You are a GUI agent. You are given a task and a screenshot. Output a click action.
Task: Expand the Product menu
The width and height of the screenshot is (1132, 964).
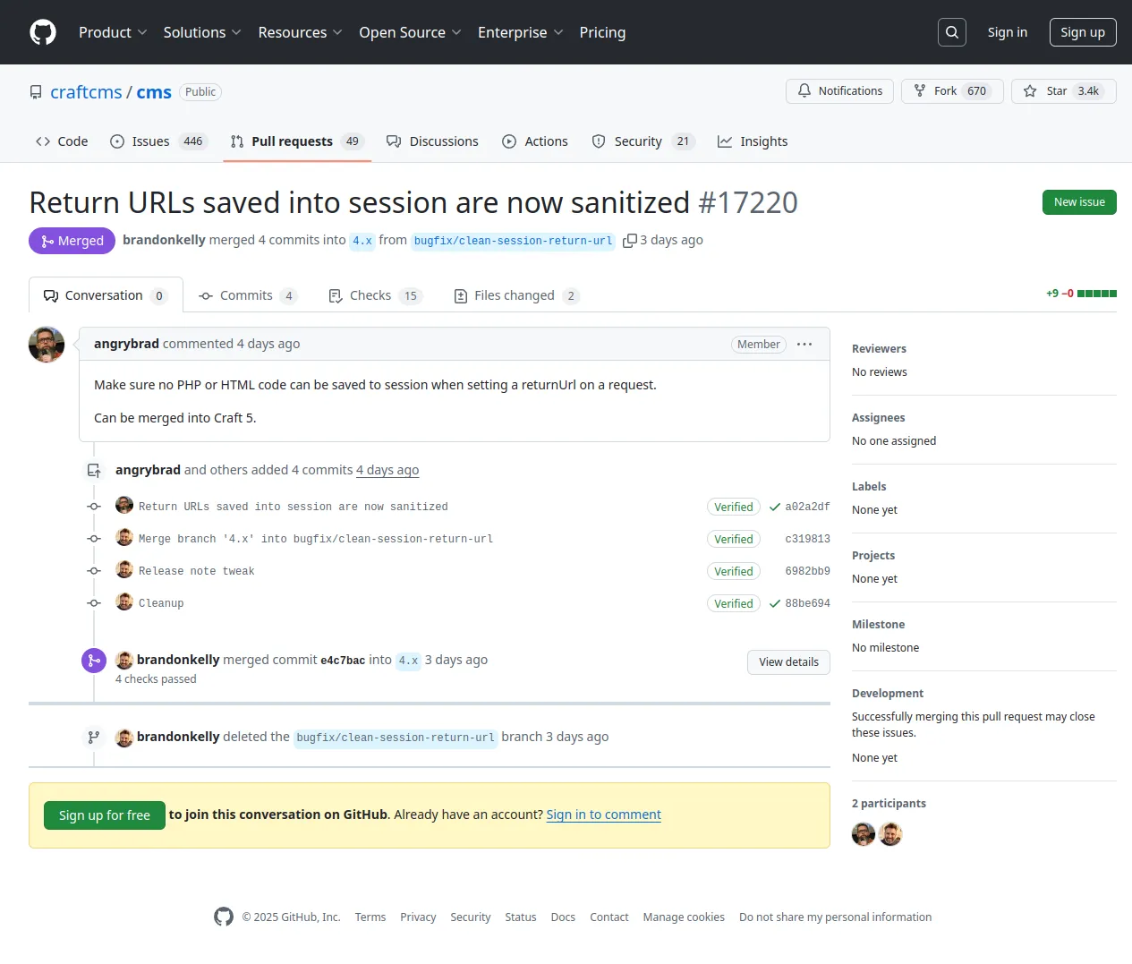[113, 32]
